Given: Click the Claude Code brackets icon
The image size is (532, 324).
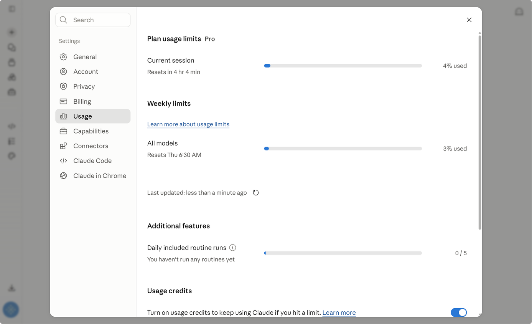Looking at the screenshot, I should tap(64, 161).
